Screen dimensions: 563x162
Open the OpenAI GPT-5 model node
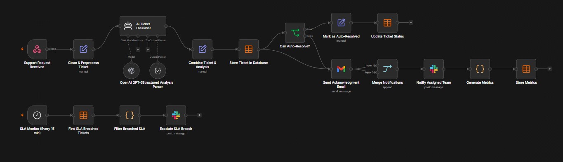(131, 70)
